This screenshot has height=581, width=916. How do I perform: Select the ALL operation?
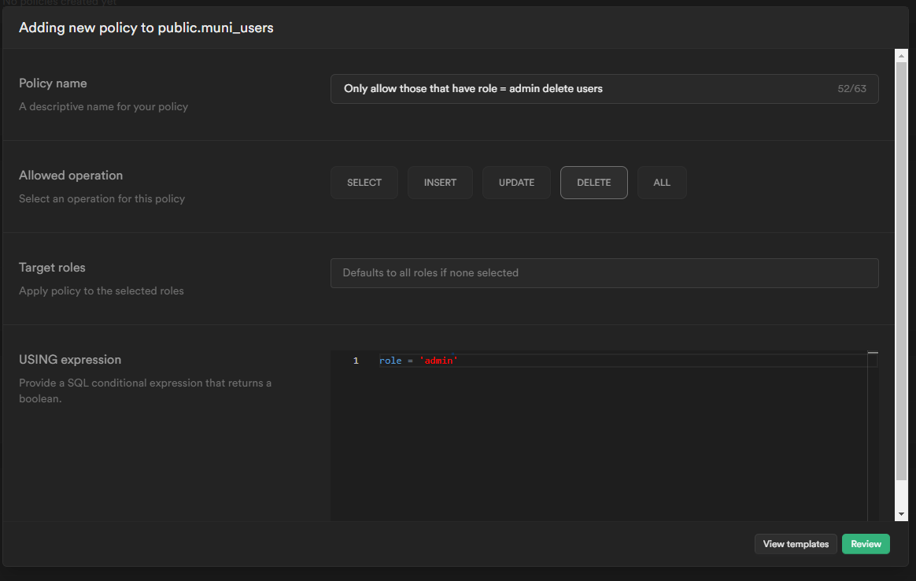661,183
